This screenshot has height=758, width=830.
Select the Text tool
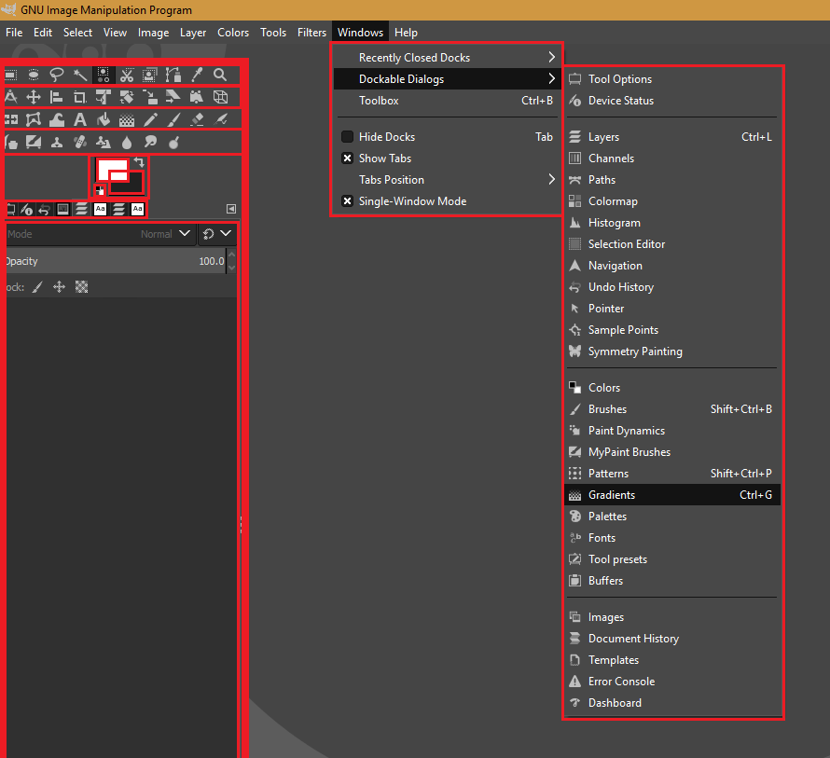pyautogui.click(x=79, y=118)
